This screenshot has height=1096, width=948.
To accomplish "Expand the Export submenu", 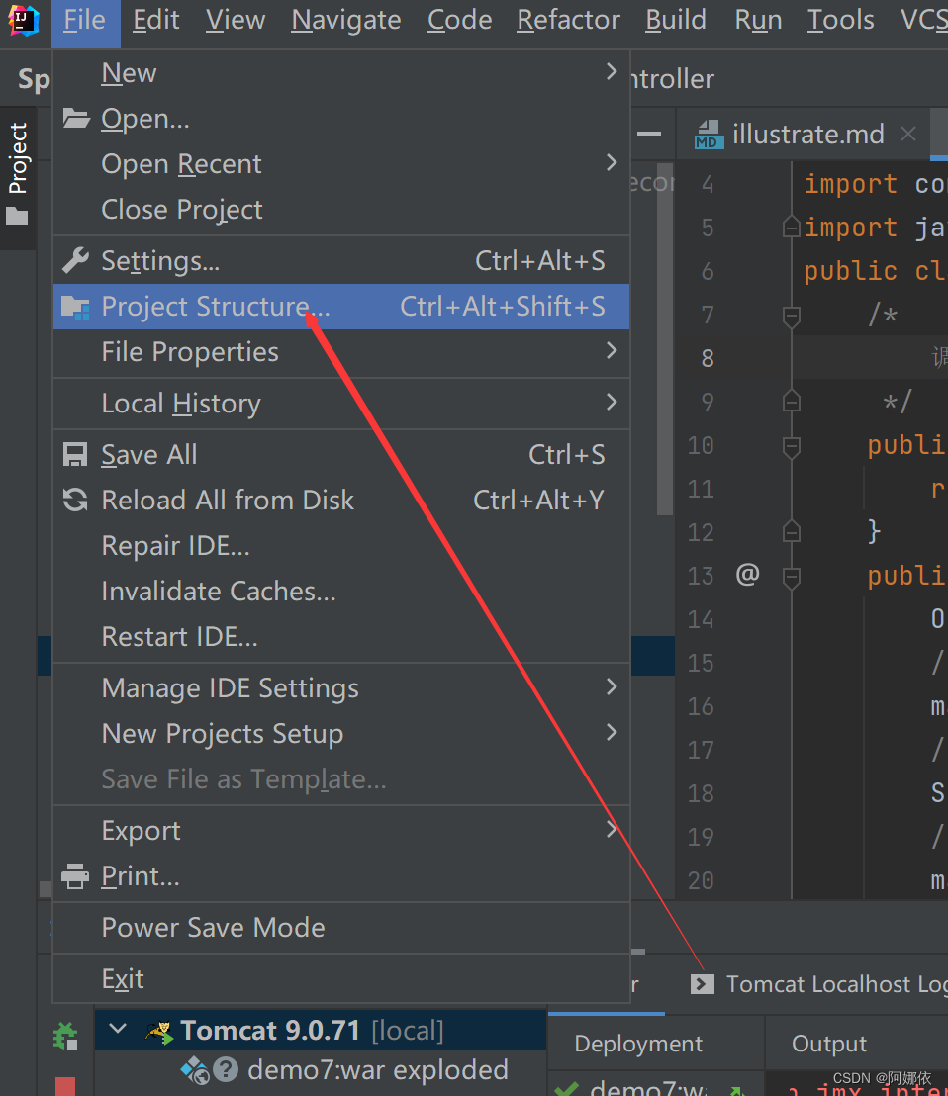I will [x=341, y=830].
